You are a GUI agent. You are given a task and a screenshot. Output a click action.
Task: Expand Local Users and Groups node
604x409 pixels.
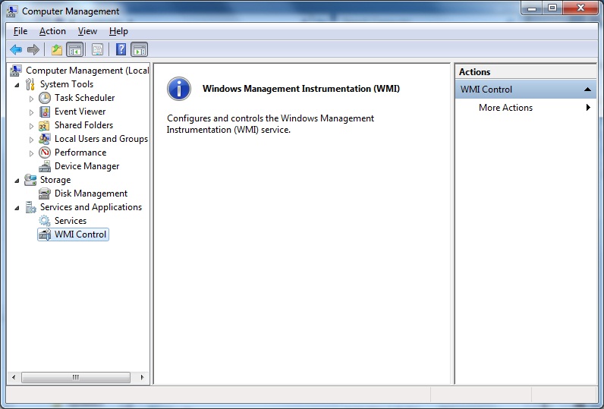click(x=31, y=140)
